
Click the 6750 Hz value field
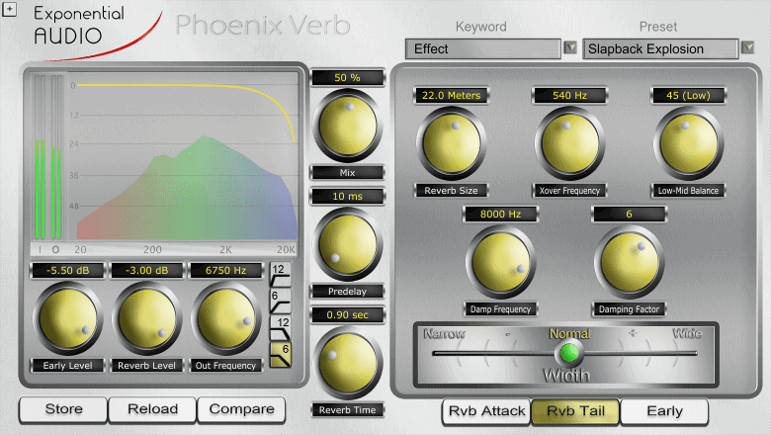click(225, 270)
